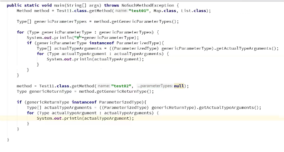Click the parameterTypes inlay hint
284x152 pixels.
point(155,86)
